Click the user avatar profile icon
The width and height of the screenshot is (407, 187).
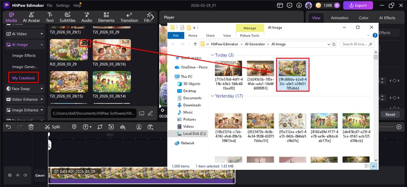308,5
